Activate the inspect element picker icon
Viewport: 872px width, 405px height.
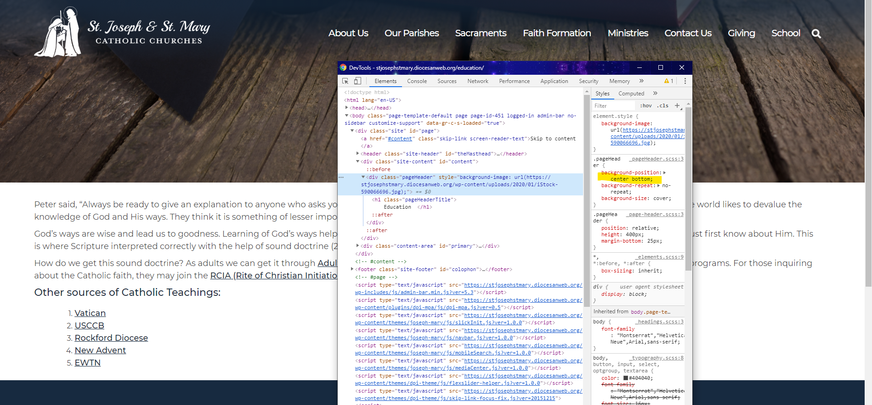[345, 81]
